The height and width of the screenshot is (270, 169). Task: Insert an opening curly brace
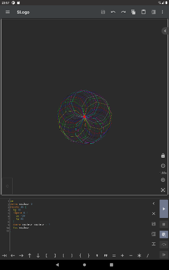80,256
